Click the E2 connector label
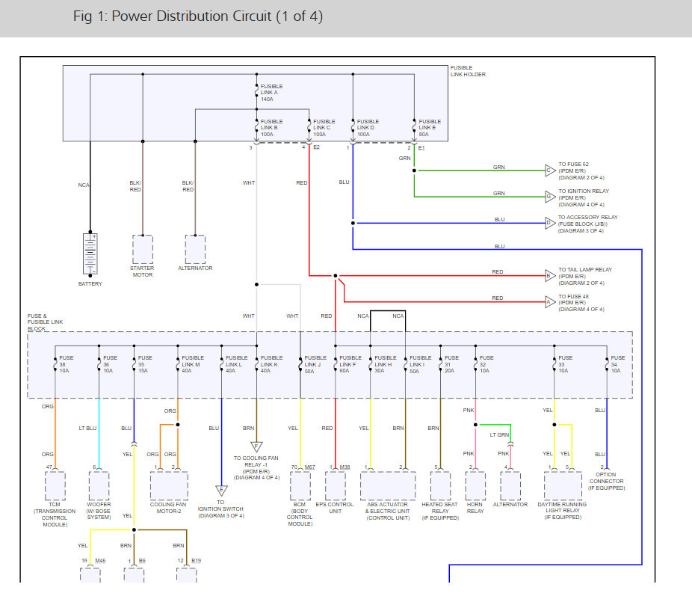The height and width of the screenshot is (602, 692). (316, 147)
